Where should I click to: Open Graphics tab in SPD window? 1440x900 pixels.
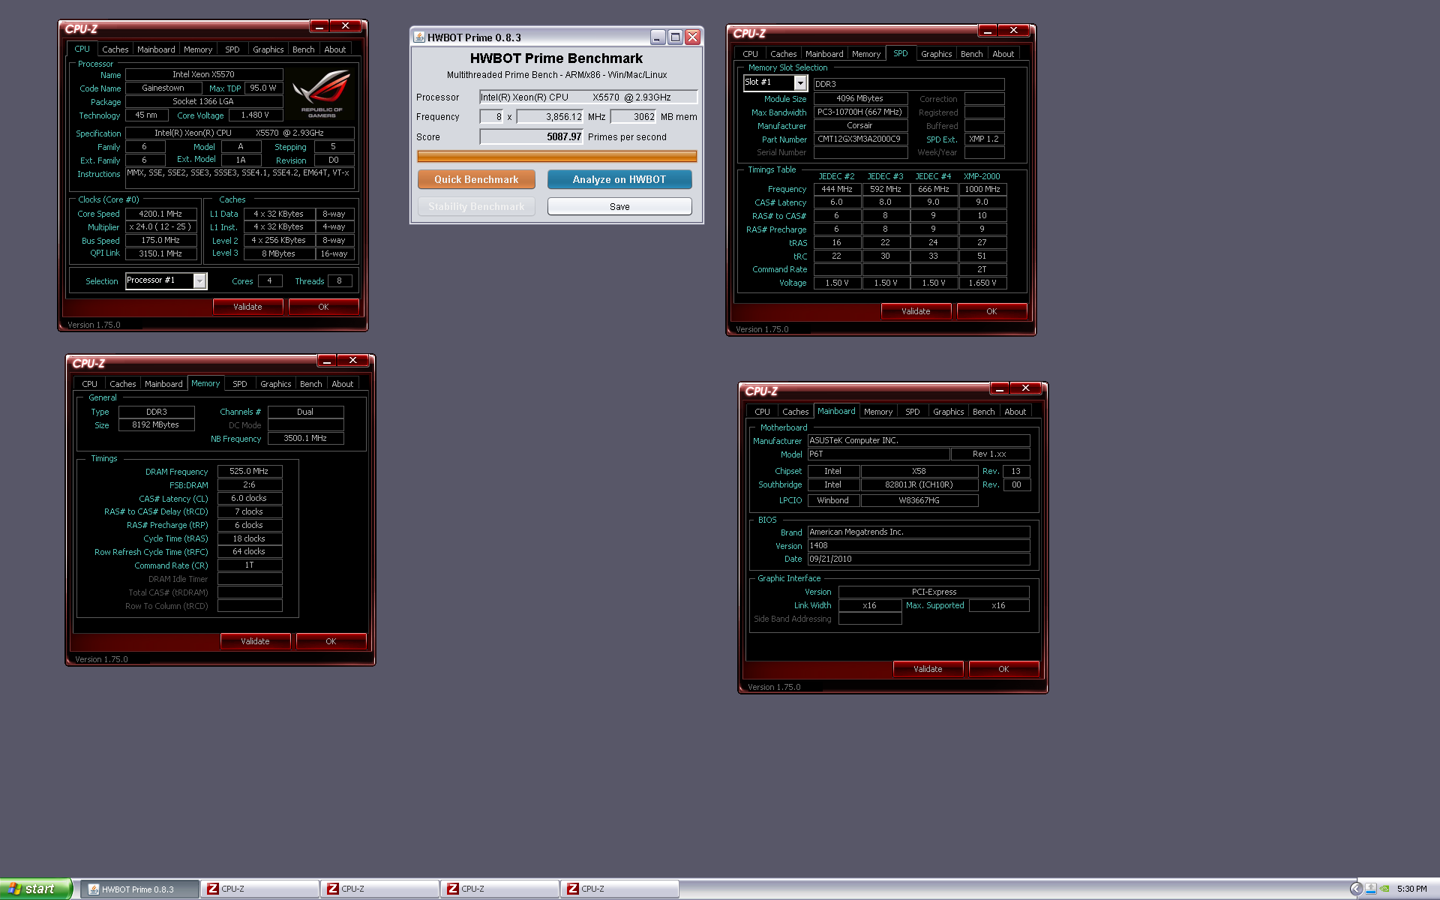pyautogui.click(x=937, y=54)
